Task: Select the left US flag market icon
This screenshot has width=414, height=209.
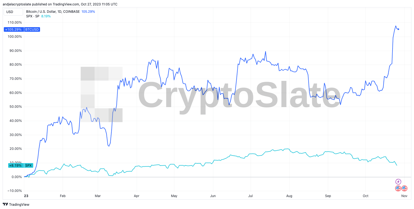Action: [398, 188]
